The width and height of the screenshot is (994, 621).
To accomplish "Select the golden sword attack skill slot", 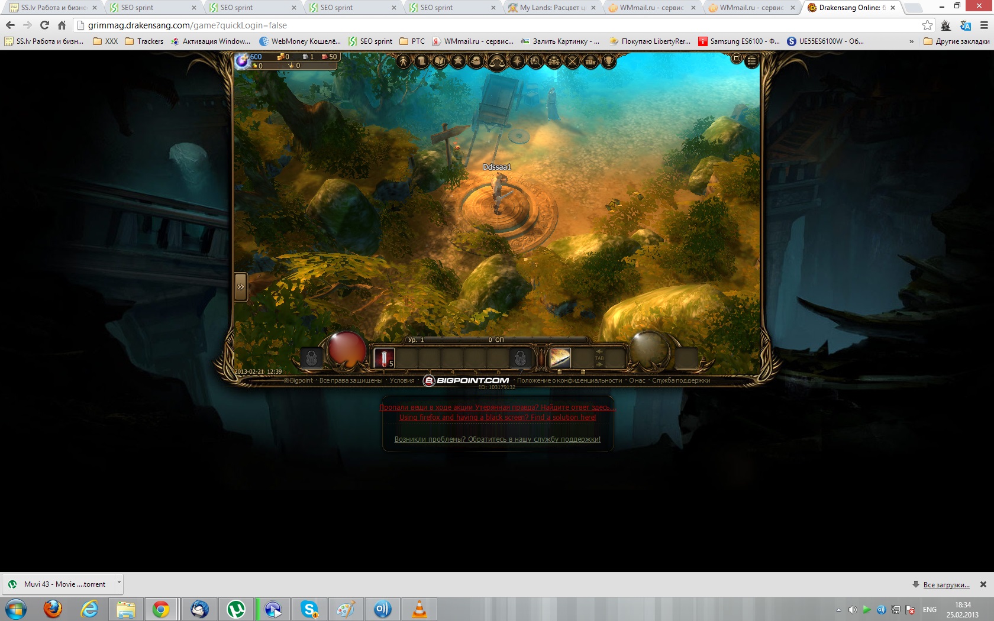I will point(560,358).
